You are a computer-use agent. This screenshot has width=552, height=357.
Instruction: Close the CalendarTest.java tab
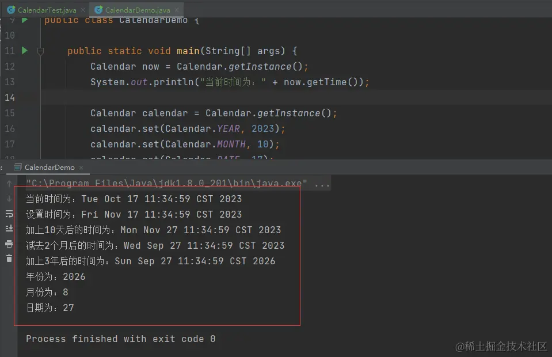(x=83, y=10)
